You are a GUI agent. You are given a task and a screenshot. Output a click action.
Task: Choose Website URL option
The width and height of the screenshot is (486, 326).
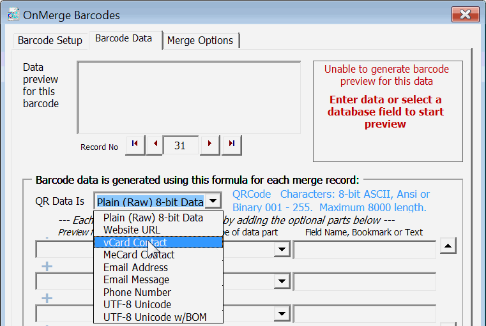tap(132, 230)
